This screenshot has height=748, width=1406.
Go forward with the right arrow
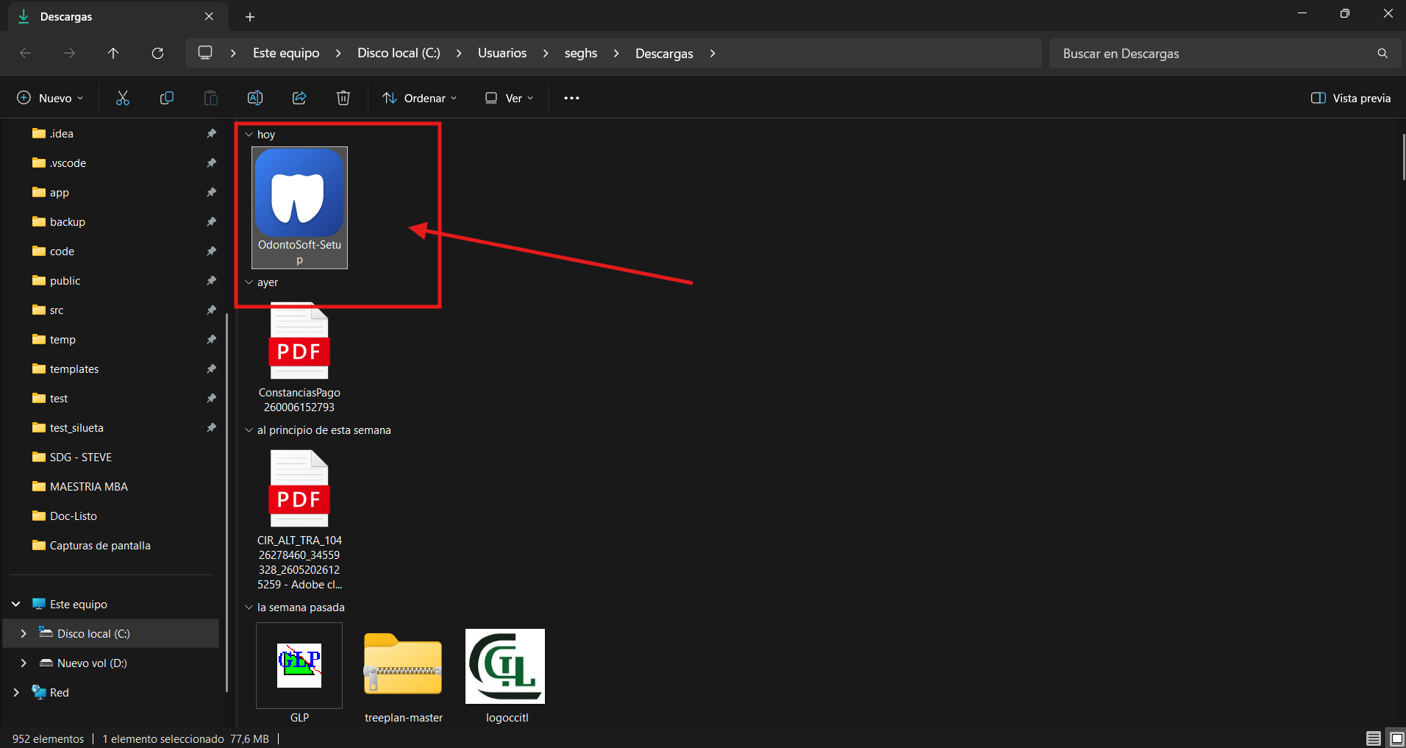(69, 53)
